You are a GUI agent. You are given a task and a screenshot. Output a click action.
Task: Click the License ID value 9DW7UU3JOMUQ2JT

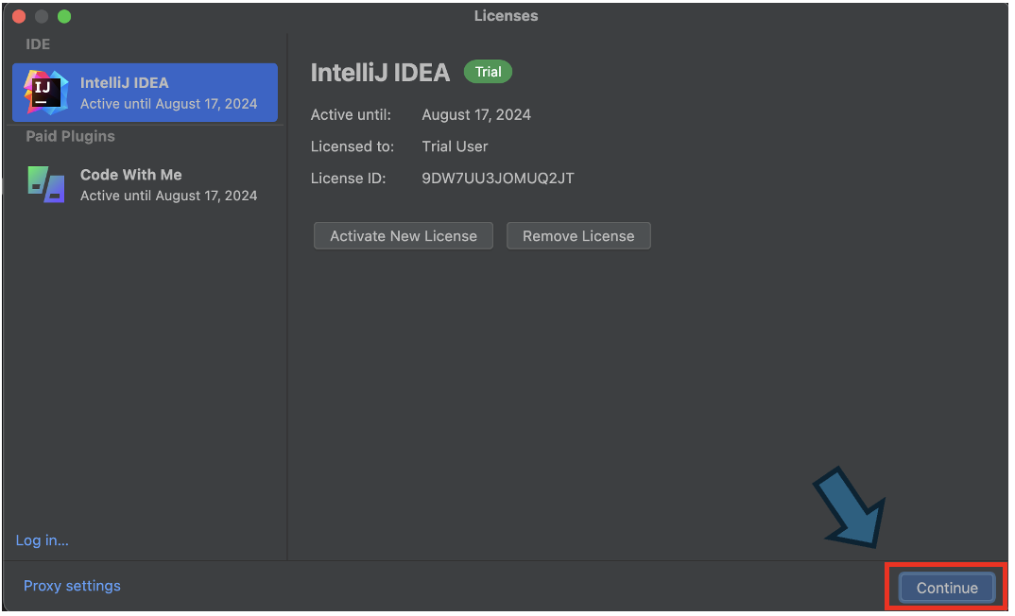pyautogui.click(x=498, y=178)
